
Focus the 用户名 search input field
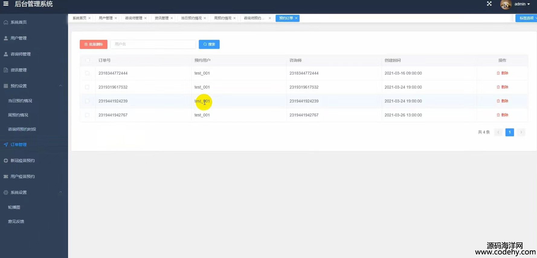click(153, 44)
